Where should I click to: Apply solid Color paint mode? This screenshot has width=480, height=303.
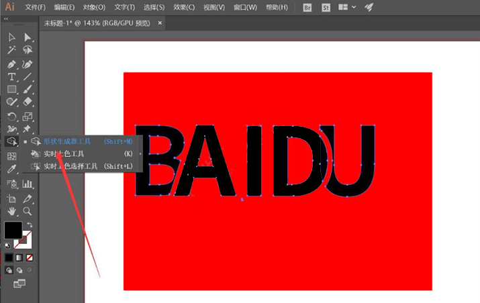(x=9, y=257)
